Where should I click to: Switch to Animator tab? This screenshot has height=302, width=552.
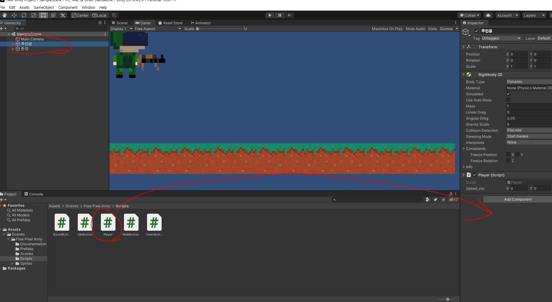[x=201, y=23]
